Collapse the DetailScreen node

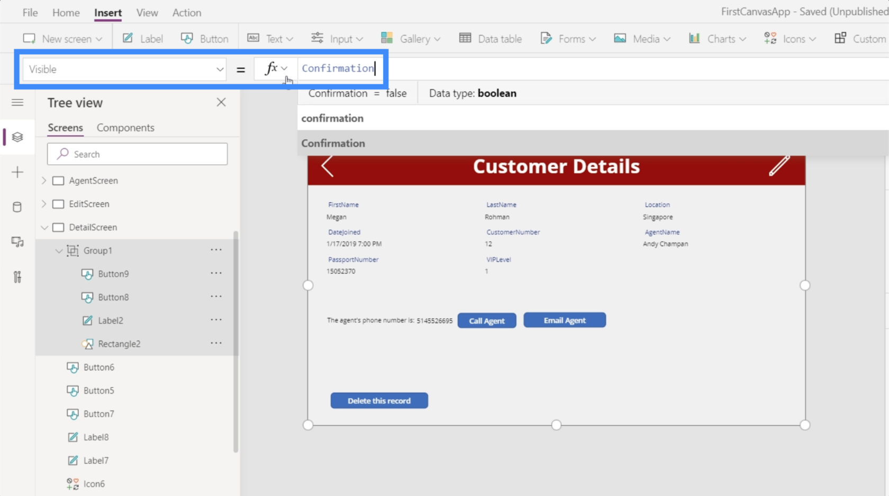click(44, 227)
